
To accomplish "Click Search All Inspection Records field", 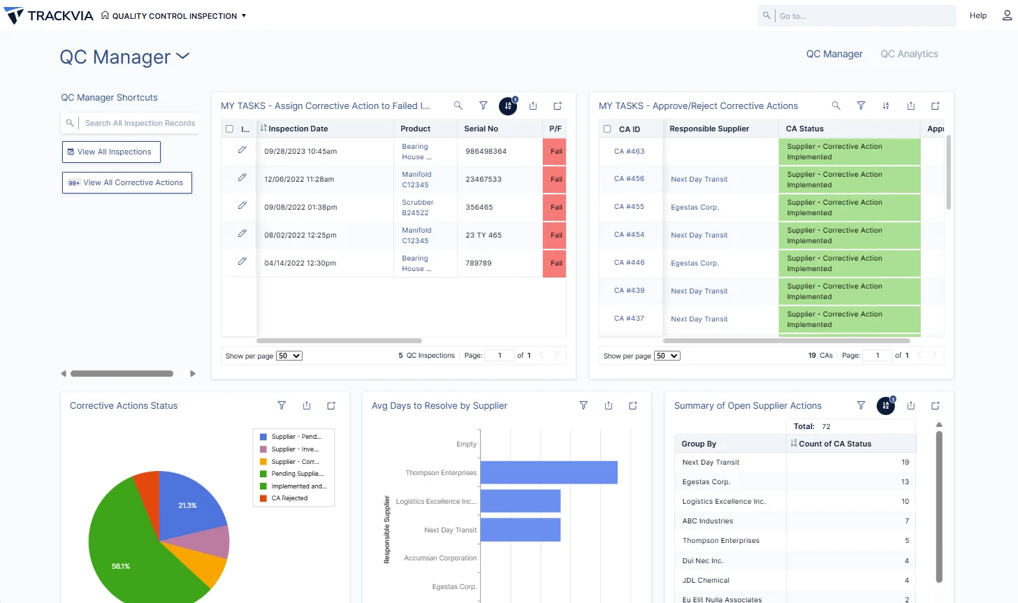I will (130, 123).
